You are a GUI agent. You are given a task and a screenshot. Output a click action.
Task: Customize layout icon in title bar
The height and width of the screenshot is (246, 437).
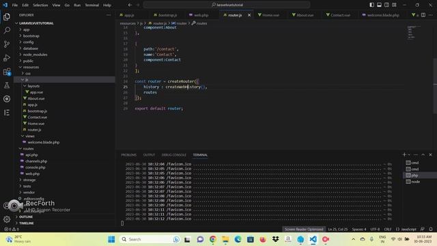pos(395,5)
